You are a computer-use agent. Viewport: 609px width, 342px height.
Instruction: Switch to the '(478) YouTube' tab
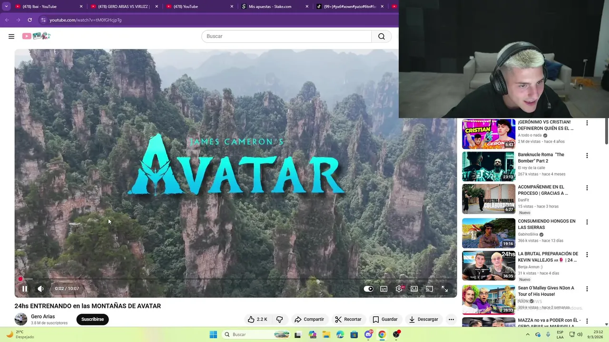pos(200,6)
